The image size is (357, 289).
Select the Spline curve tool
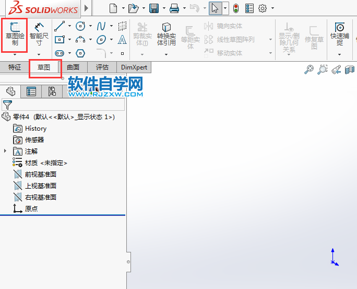pos(101,26)
